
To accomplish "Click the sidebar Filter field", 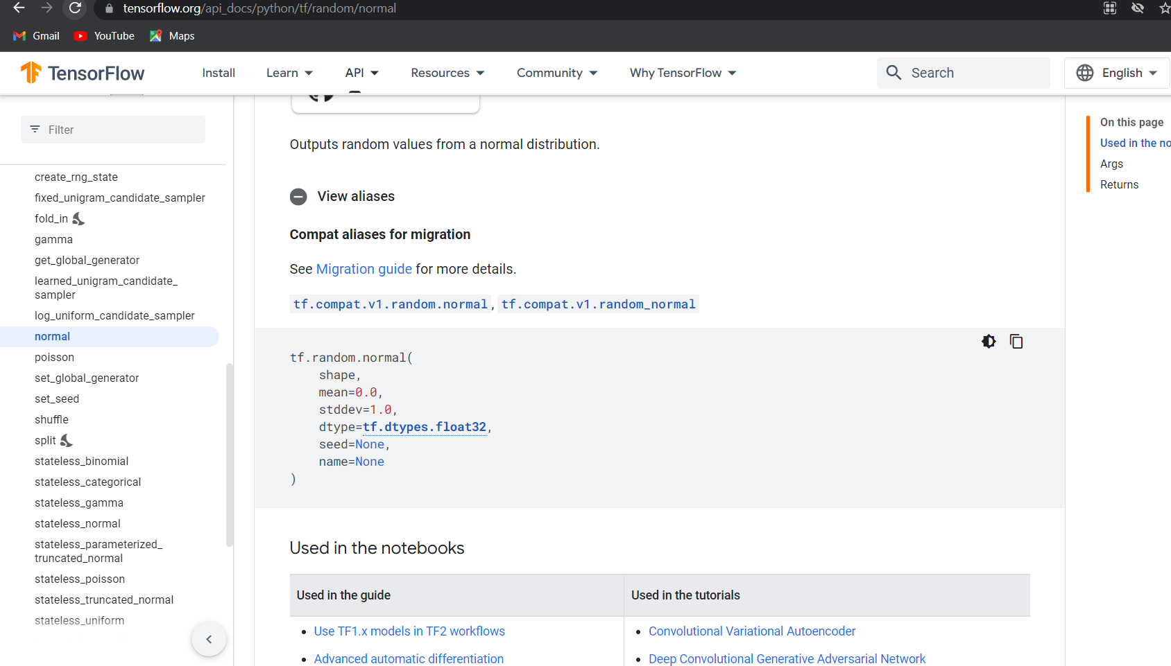I will pos(113,130).
